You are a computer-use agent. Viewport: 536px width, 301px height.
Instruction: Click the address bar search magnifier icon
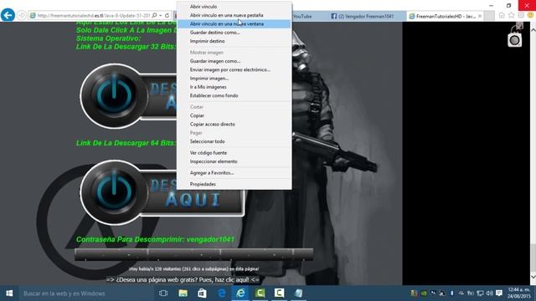tap(154, 15)
